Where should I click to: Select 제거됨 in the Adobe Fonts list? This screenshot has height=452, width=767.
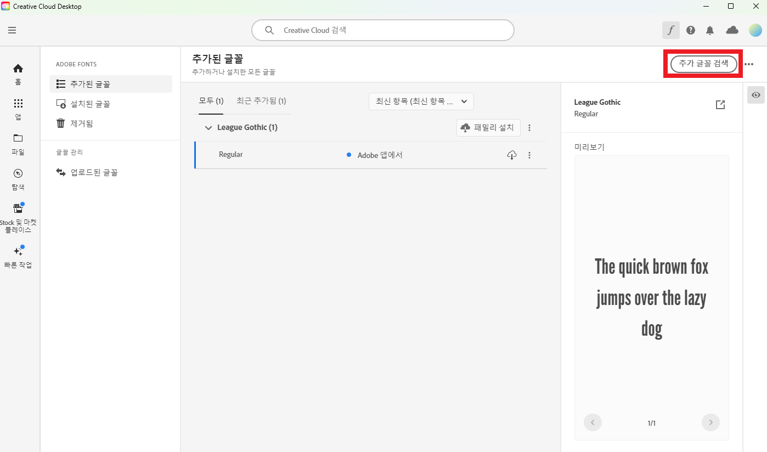111,123
